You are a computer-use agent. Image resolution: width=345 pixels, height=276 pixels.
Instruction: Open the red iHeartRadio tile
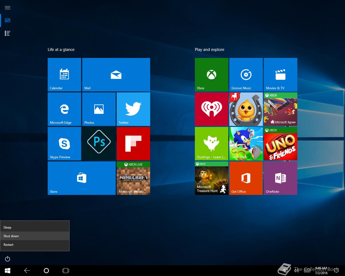tap(212, 109)
